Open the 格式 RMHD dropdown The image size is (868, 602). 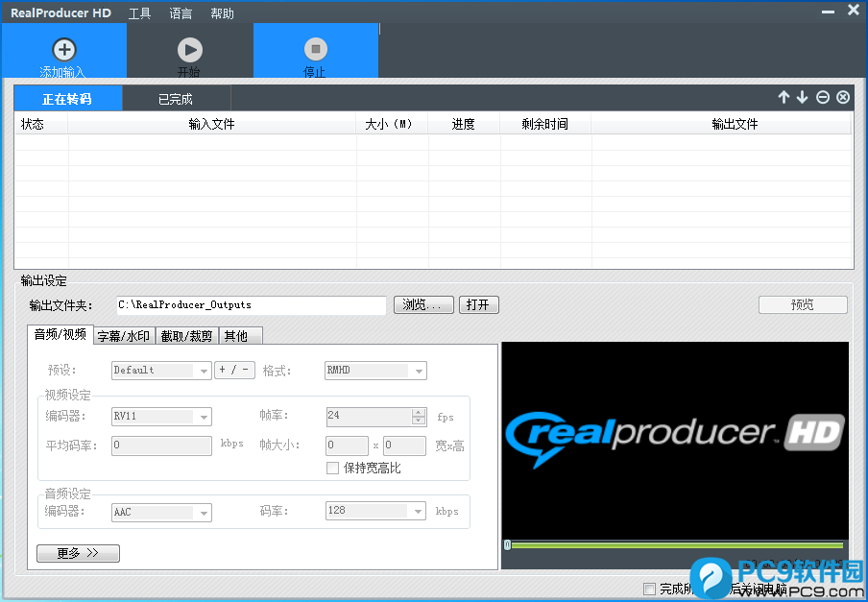tap(375, 371)
